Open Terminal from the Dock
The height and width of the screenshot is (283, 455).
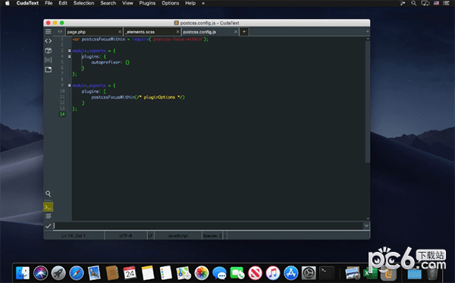(327, 273)
